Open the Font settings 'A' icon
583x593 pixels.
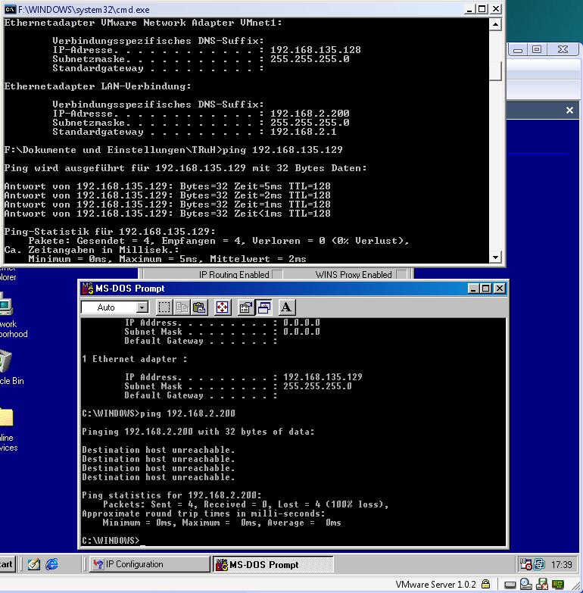click(x=286, y=307)
